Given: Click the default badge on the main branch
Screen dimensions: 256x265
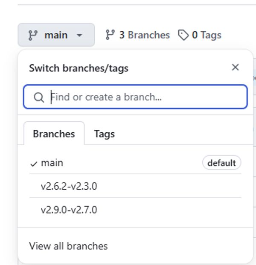Looking at the screenshot, I should click(x=221, y=163).
